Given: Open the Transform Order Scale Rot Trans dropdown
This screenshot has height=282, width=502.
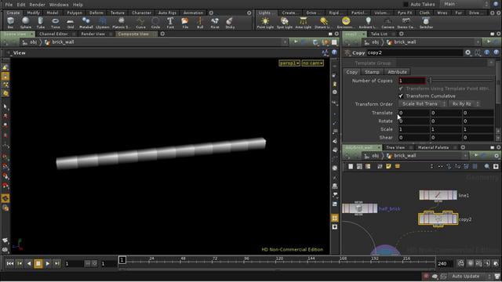Looking at the screenshot, I should tap(423, 104).
